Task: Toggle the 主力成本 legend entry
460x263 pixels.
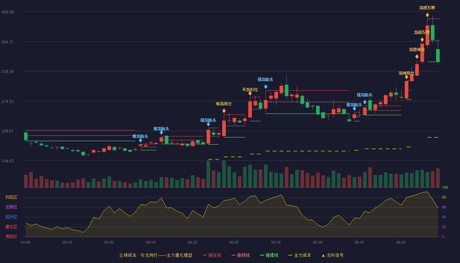Action: coord(299,255)
